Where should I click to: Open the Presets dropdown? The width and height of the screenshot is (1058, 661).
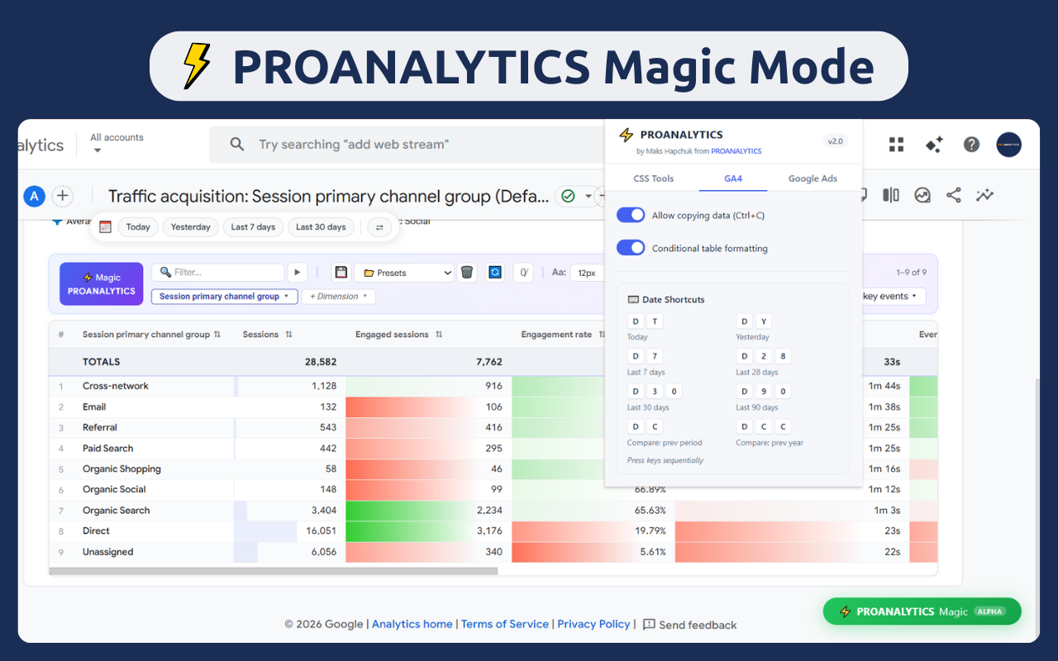(x=405, y=272)
